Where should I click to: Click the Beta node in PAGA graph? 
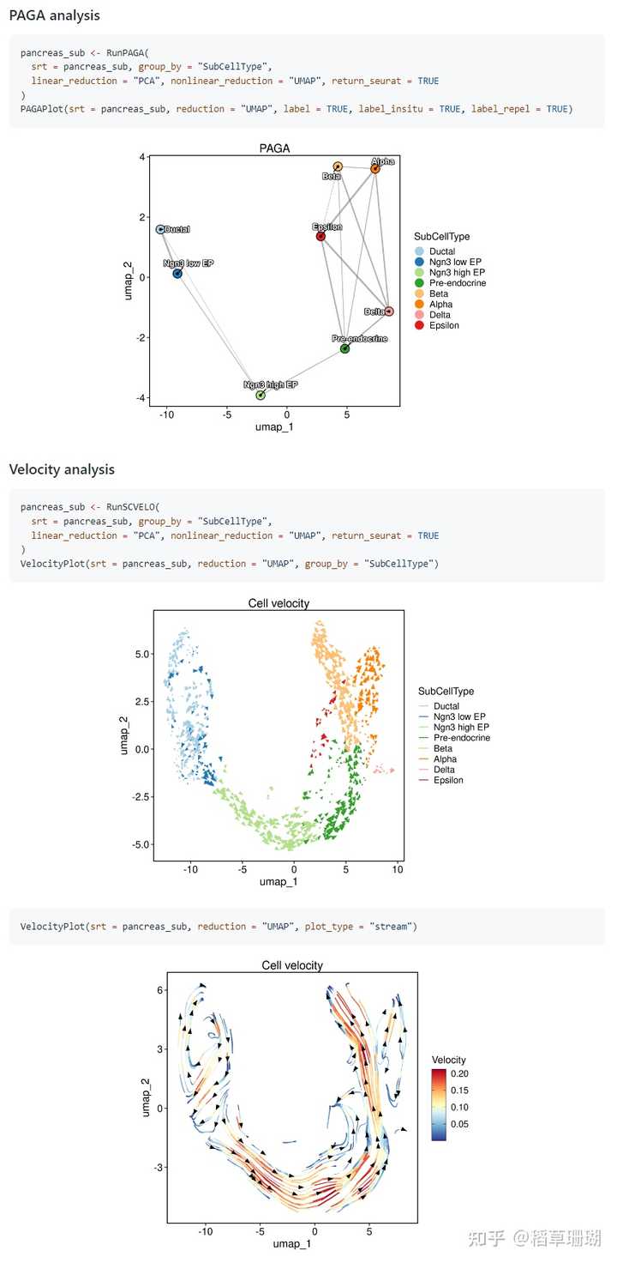click(338, 166)
